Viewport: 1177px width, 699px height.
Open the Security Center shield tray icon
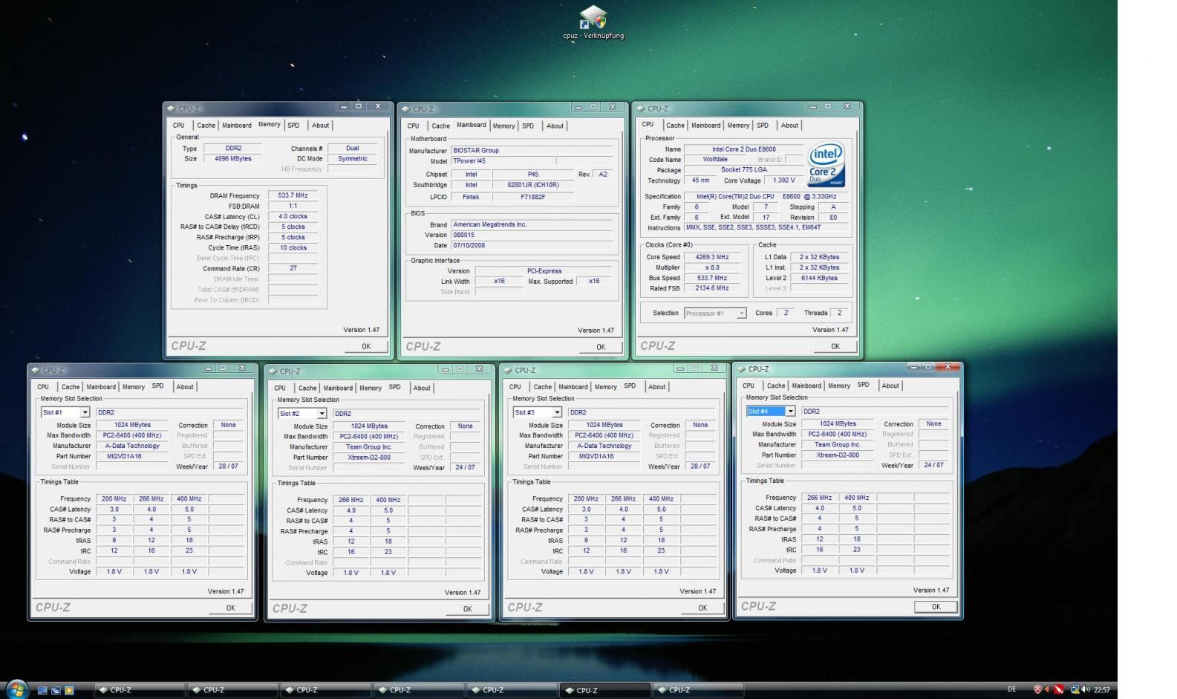click(1037, 689)
